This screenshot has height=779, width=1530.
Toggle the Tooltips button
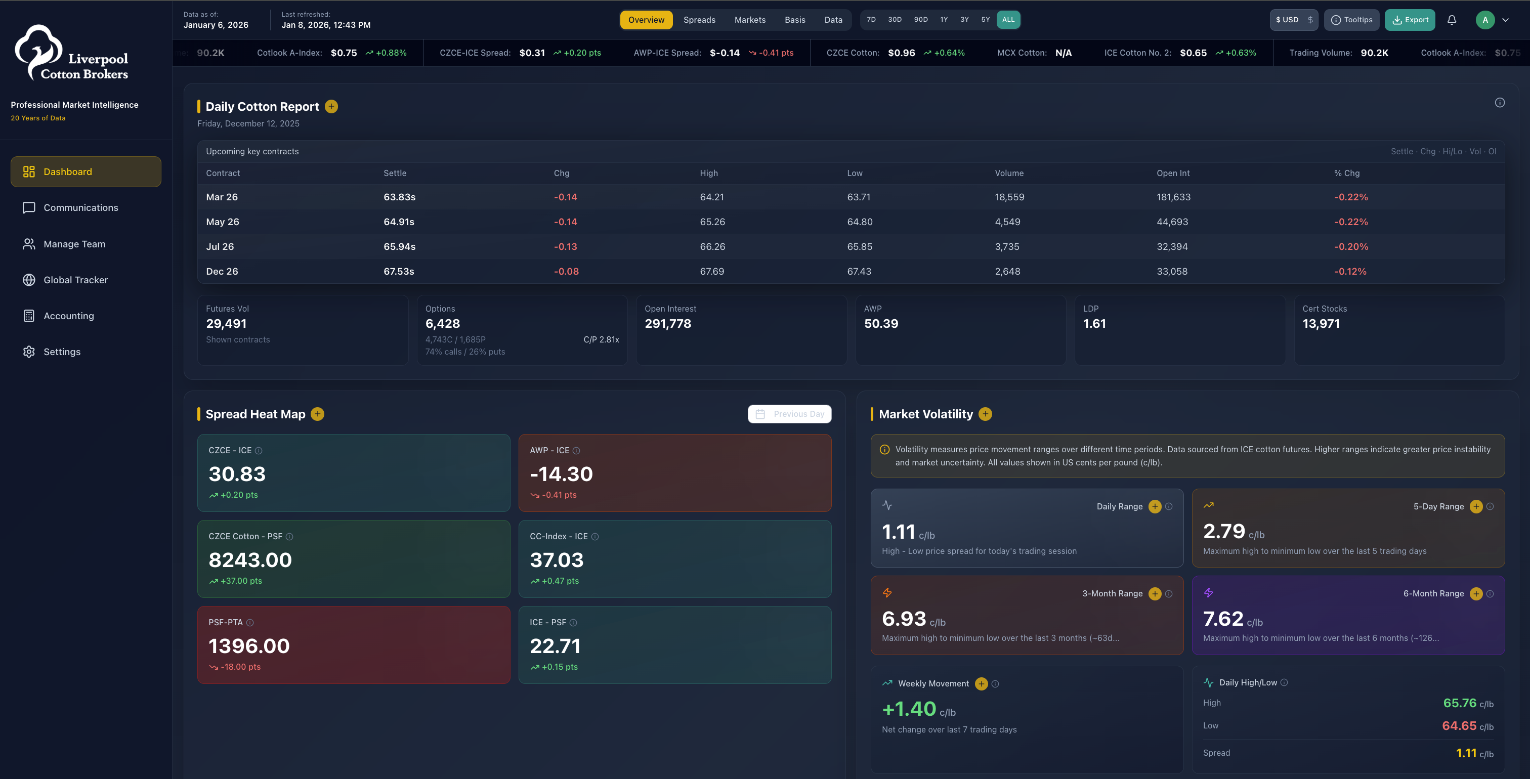[x=1351, y=20]
